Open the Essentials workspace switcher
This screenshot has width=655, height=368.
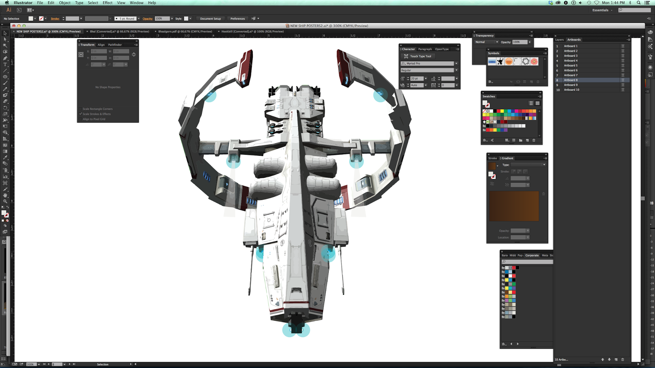602,10
